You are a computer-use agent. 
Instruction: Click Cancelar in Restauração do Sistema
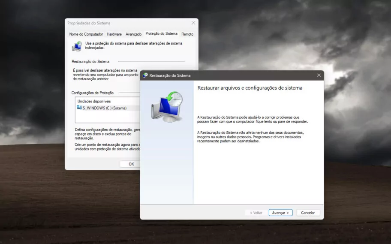pos(308,213)
